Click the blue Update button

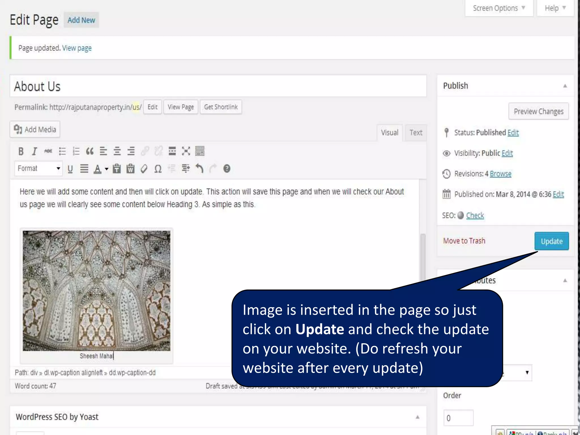pyautogui.click(x=551, y=241)
